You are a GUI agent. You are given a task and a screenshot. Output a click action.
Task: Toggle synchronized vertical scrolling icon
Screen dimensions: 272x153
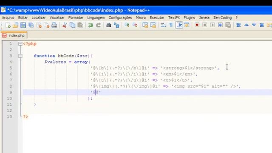145,25
